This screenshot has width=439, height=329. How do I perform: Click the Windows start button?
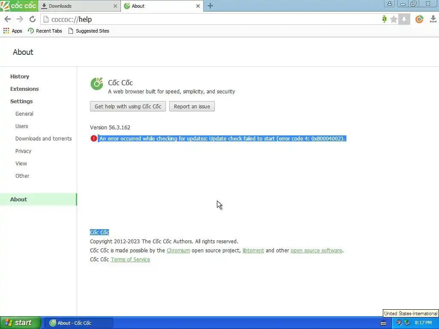click(21, 323)
